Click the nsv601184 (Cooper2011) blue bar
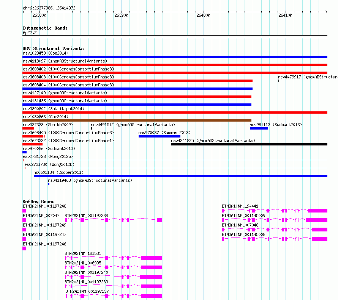The width and height of the screenshot is (338, 300). [180, 176]
